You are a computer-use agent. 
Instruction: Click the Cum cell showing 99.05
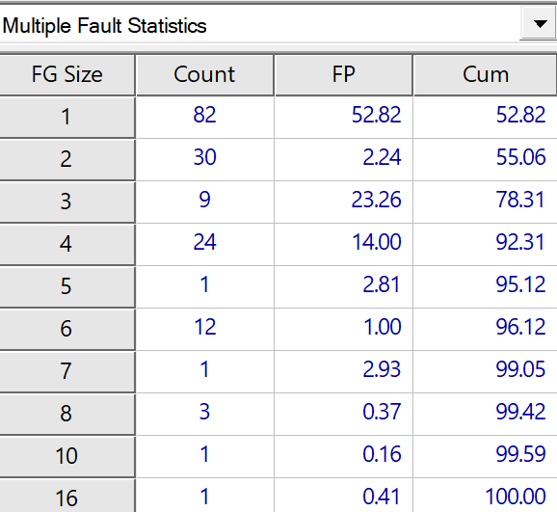[486, 371]
